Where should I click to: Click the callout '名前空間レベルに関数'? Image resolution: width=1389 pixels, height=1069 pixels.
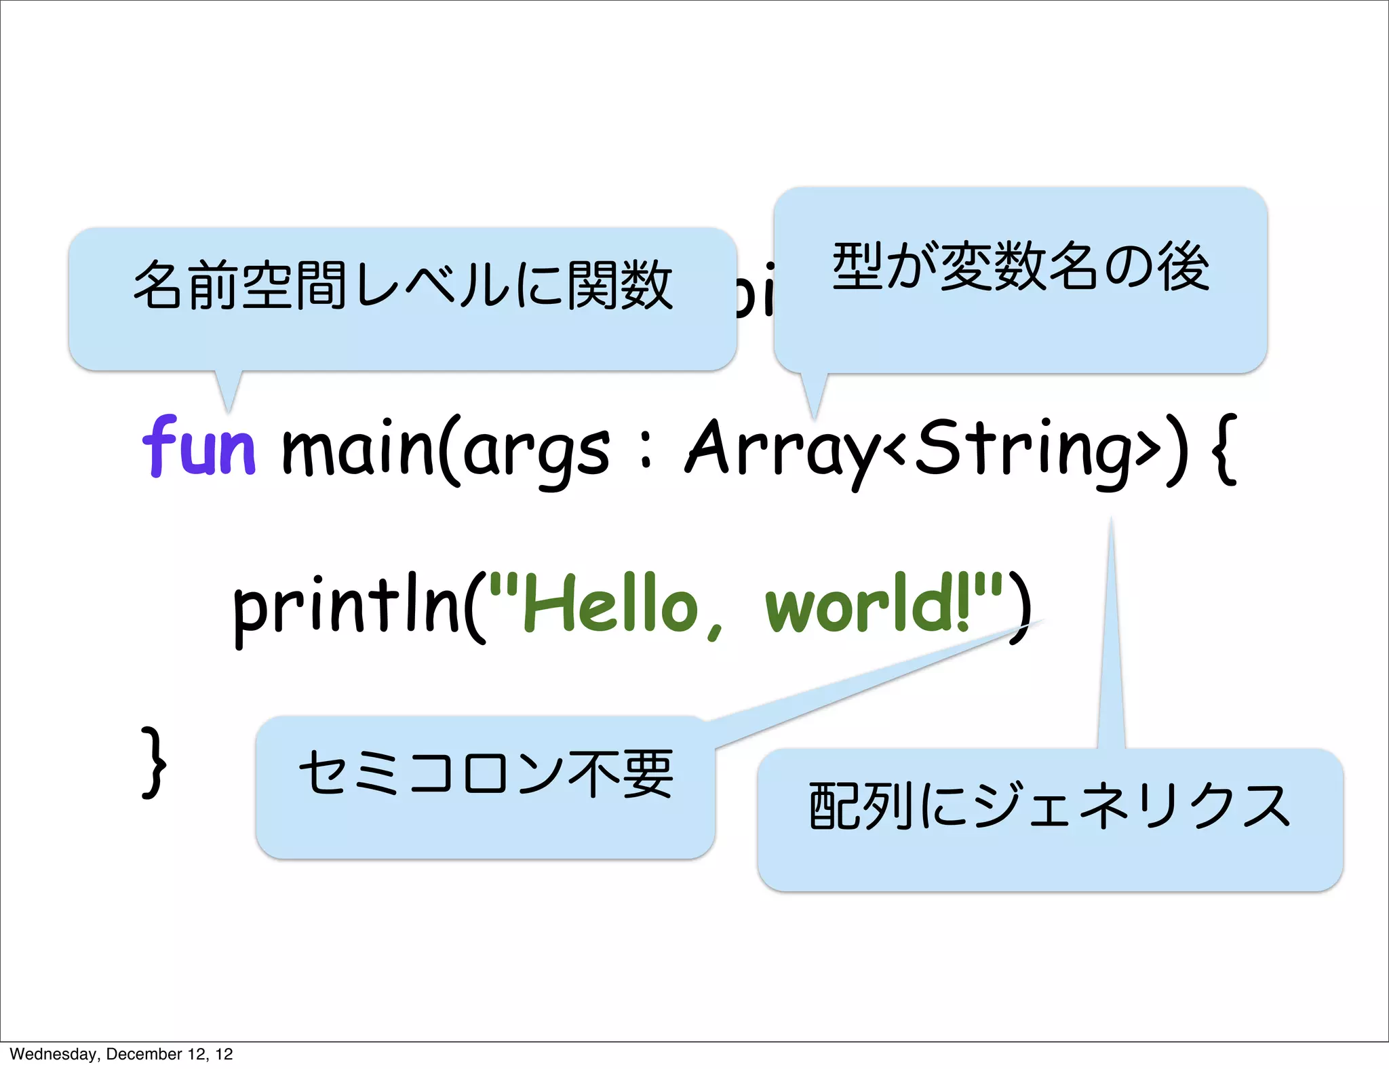click(403, 299)
